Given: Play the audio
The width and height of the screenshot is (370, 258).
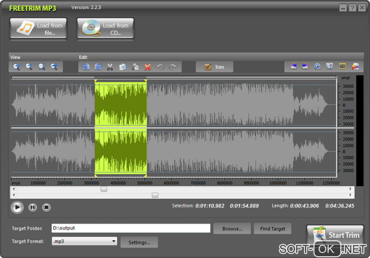Looking at the screenshot, I should (x=17, y=208).
